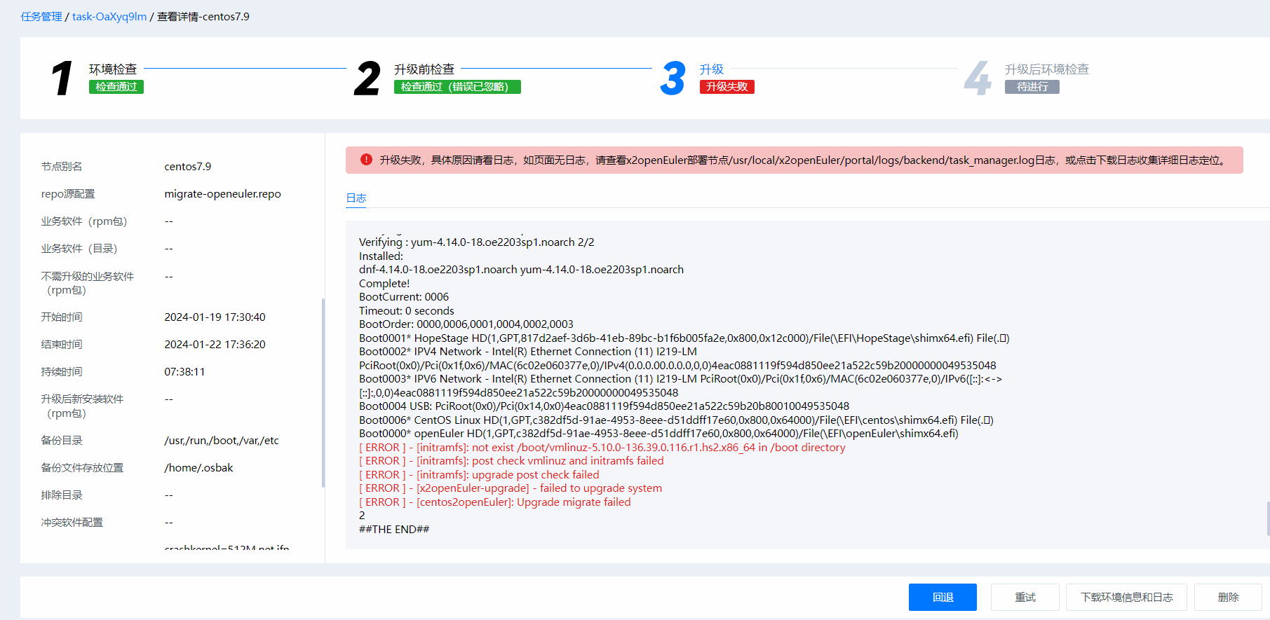Click the green 检查通过 badge under 环境检查
The image size is (1270, 620).
(x=116, y=87)
